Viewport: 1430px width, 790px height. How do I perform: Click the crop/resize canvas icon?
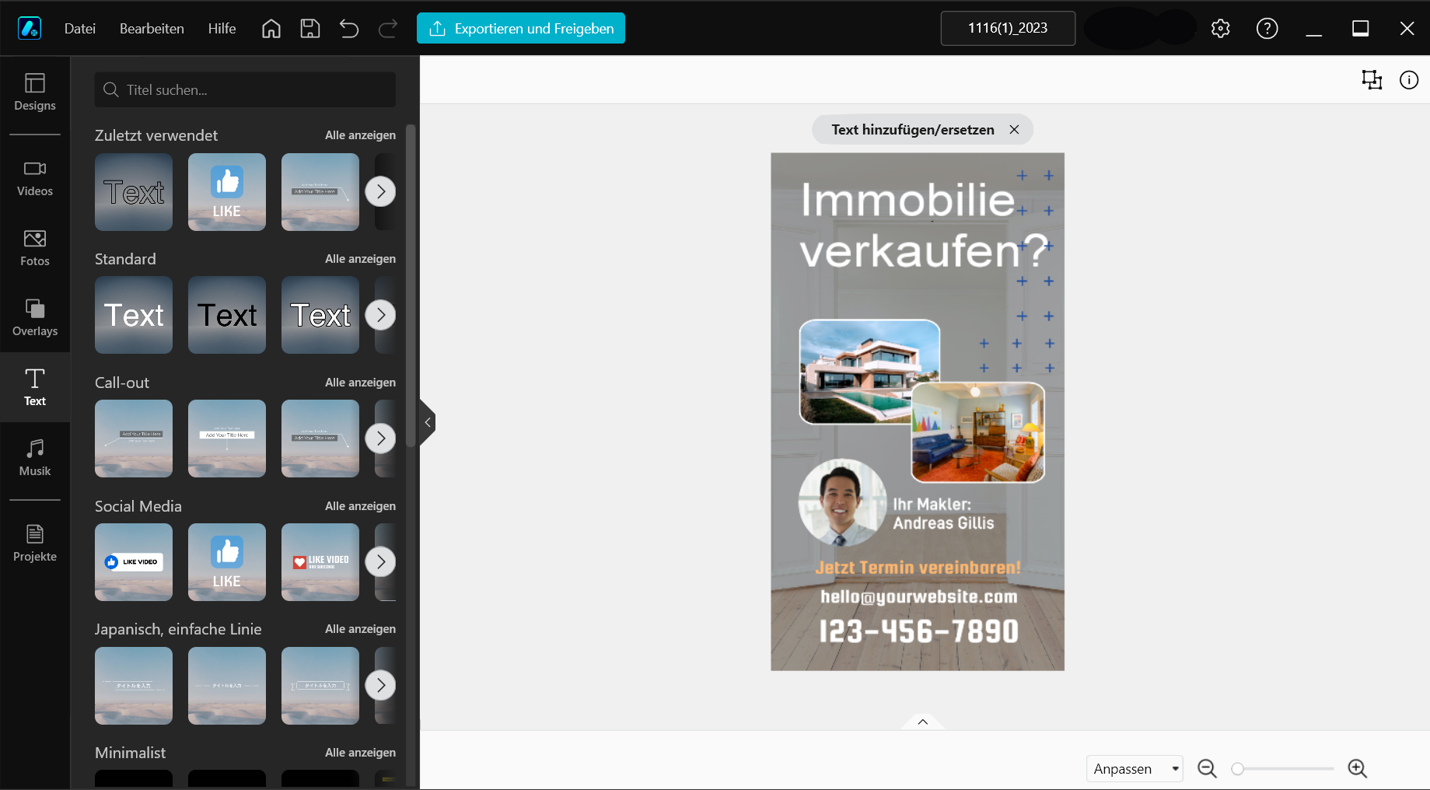coord(1372,79)
